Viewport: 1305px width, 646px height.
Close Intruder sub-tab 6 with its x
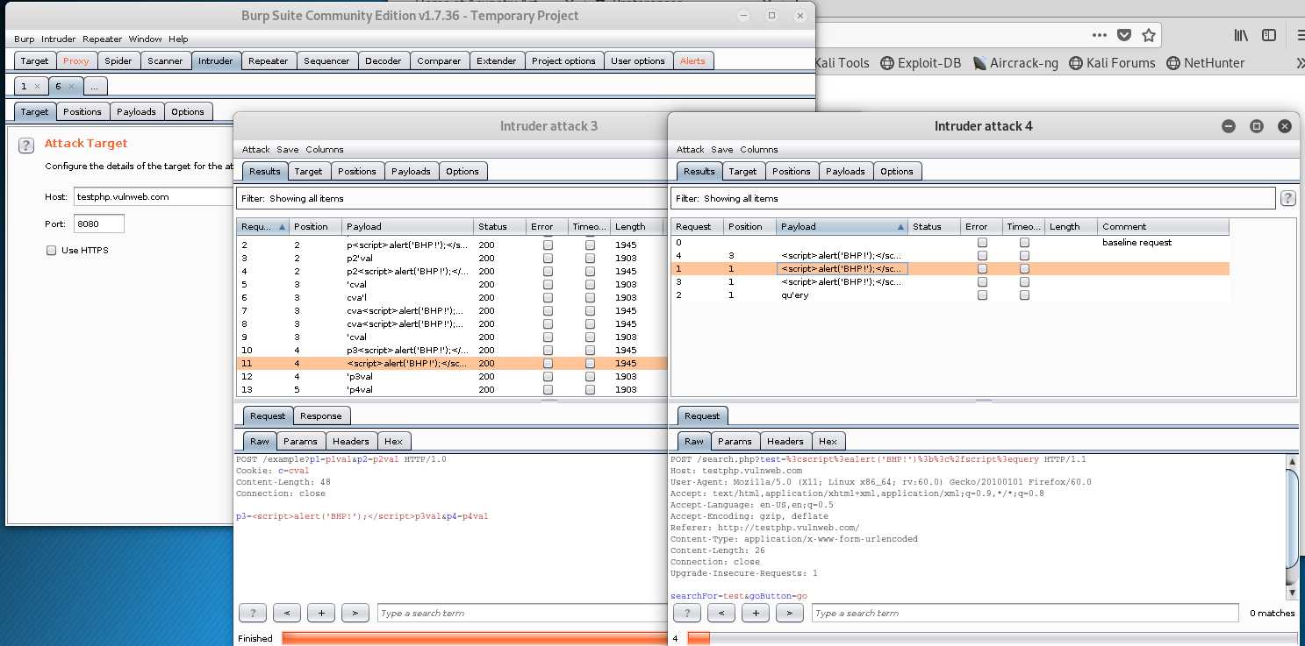[71, 87]
